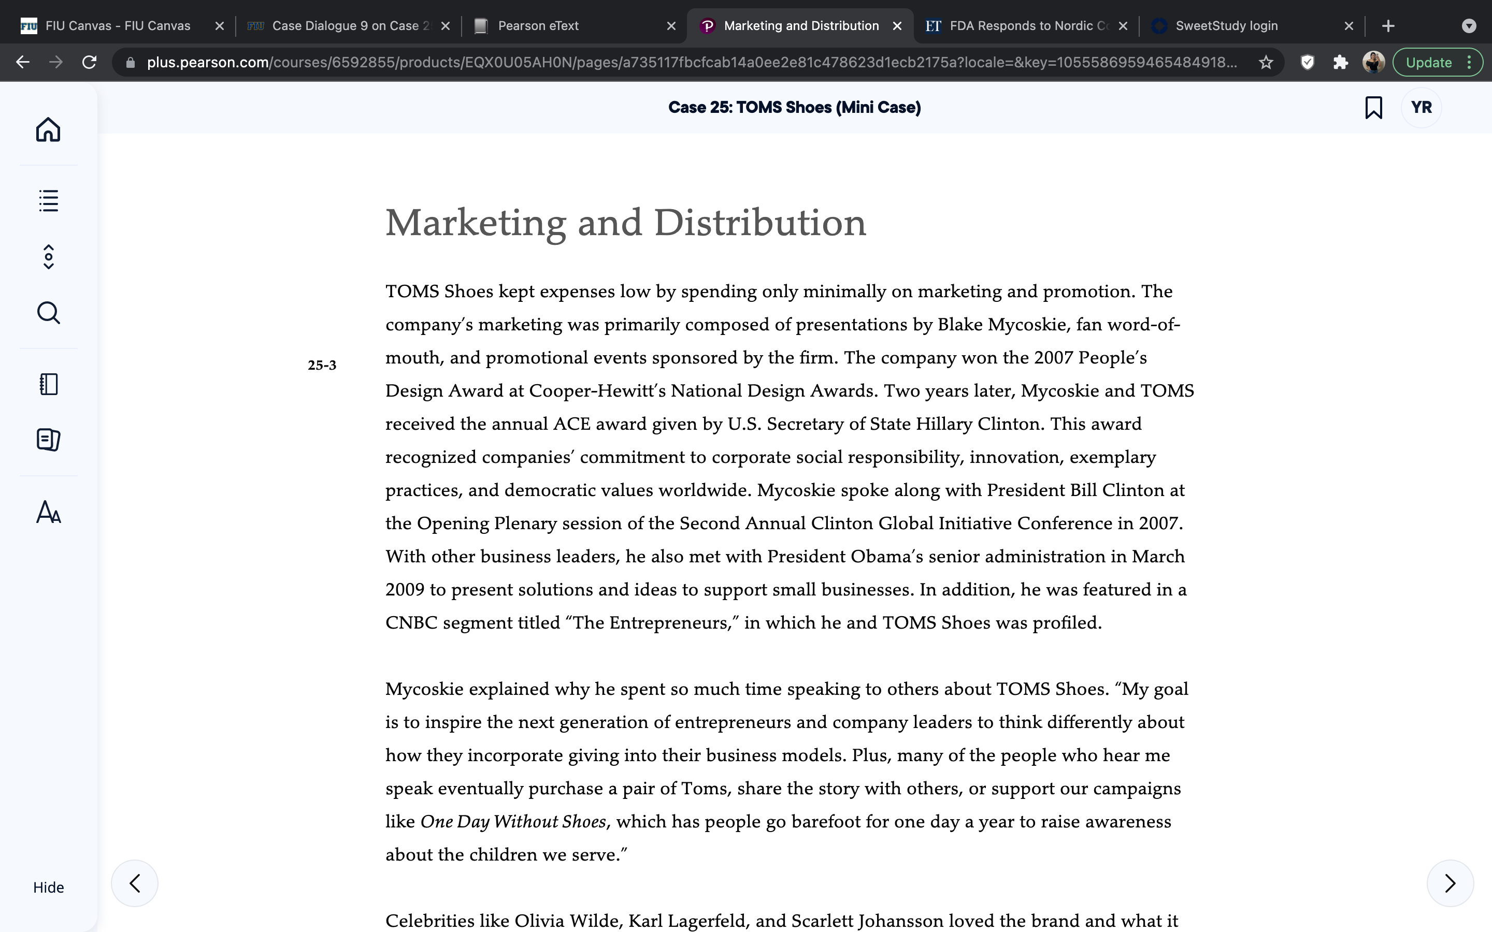
Task: Open the flashcards study icon
Action: (x=48, y=440)
